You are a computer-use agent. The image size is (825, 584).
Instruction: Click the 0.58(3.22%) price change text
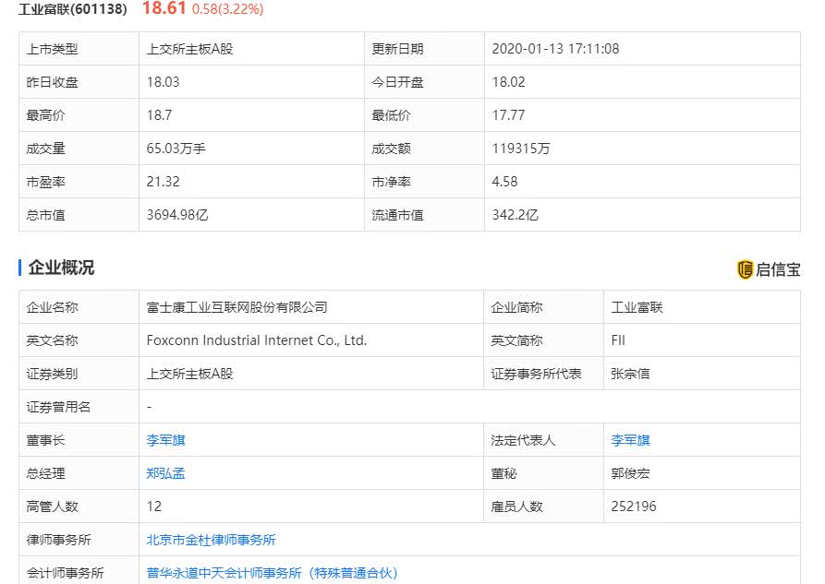point(227,9)
